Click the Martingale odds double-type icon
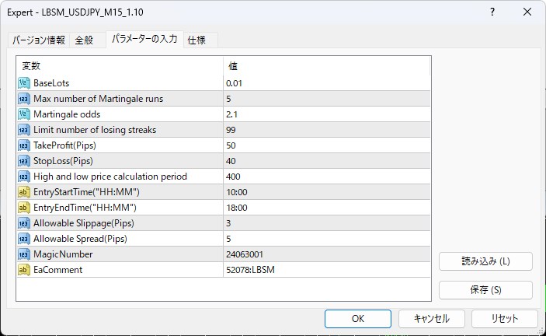Image resolution: width=546 pixels, height=336 pixels. click(x=23, y=114)
